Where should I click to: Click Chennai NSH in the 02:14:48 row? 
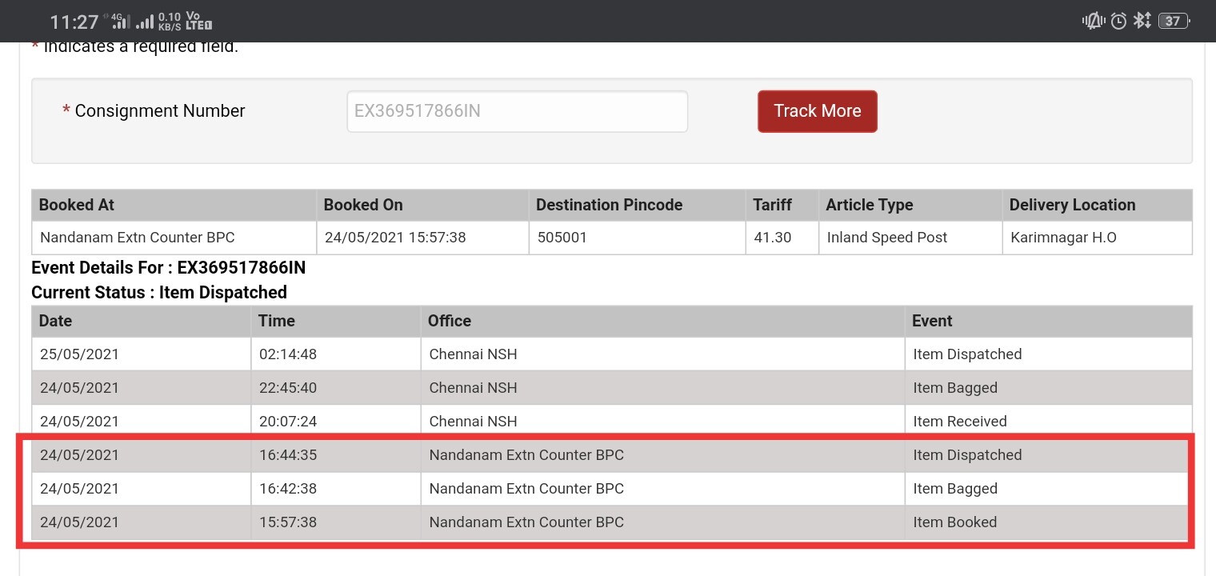[473, 354]
